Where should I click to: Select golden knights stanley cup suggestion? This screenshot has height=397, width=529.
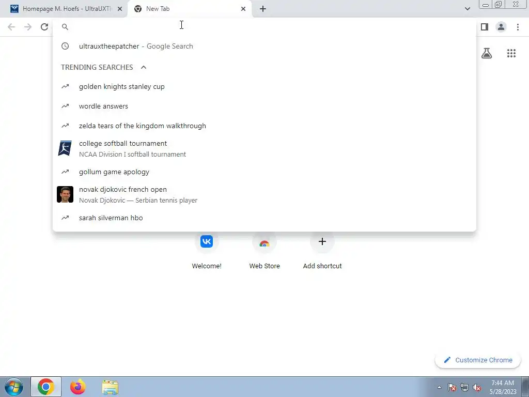[264, 87]
